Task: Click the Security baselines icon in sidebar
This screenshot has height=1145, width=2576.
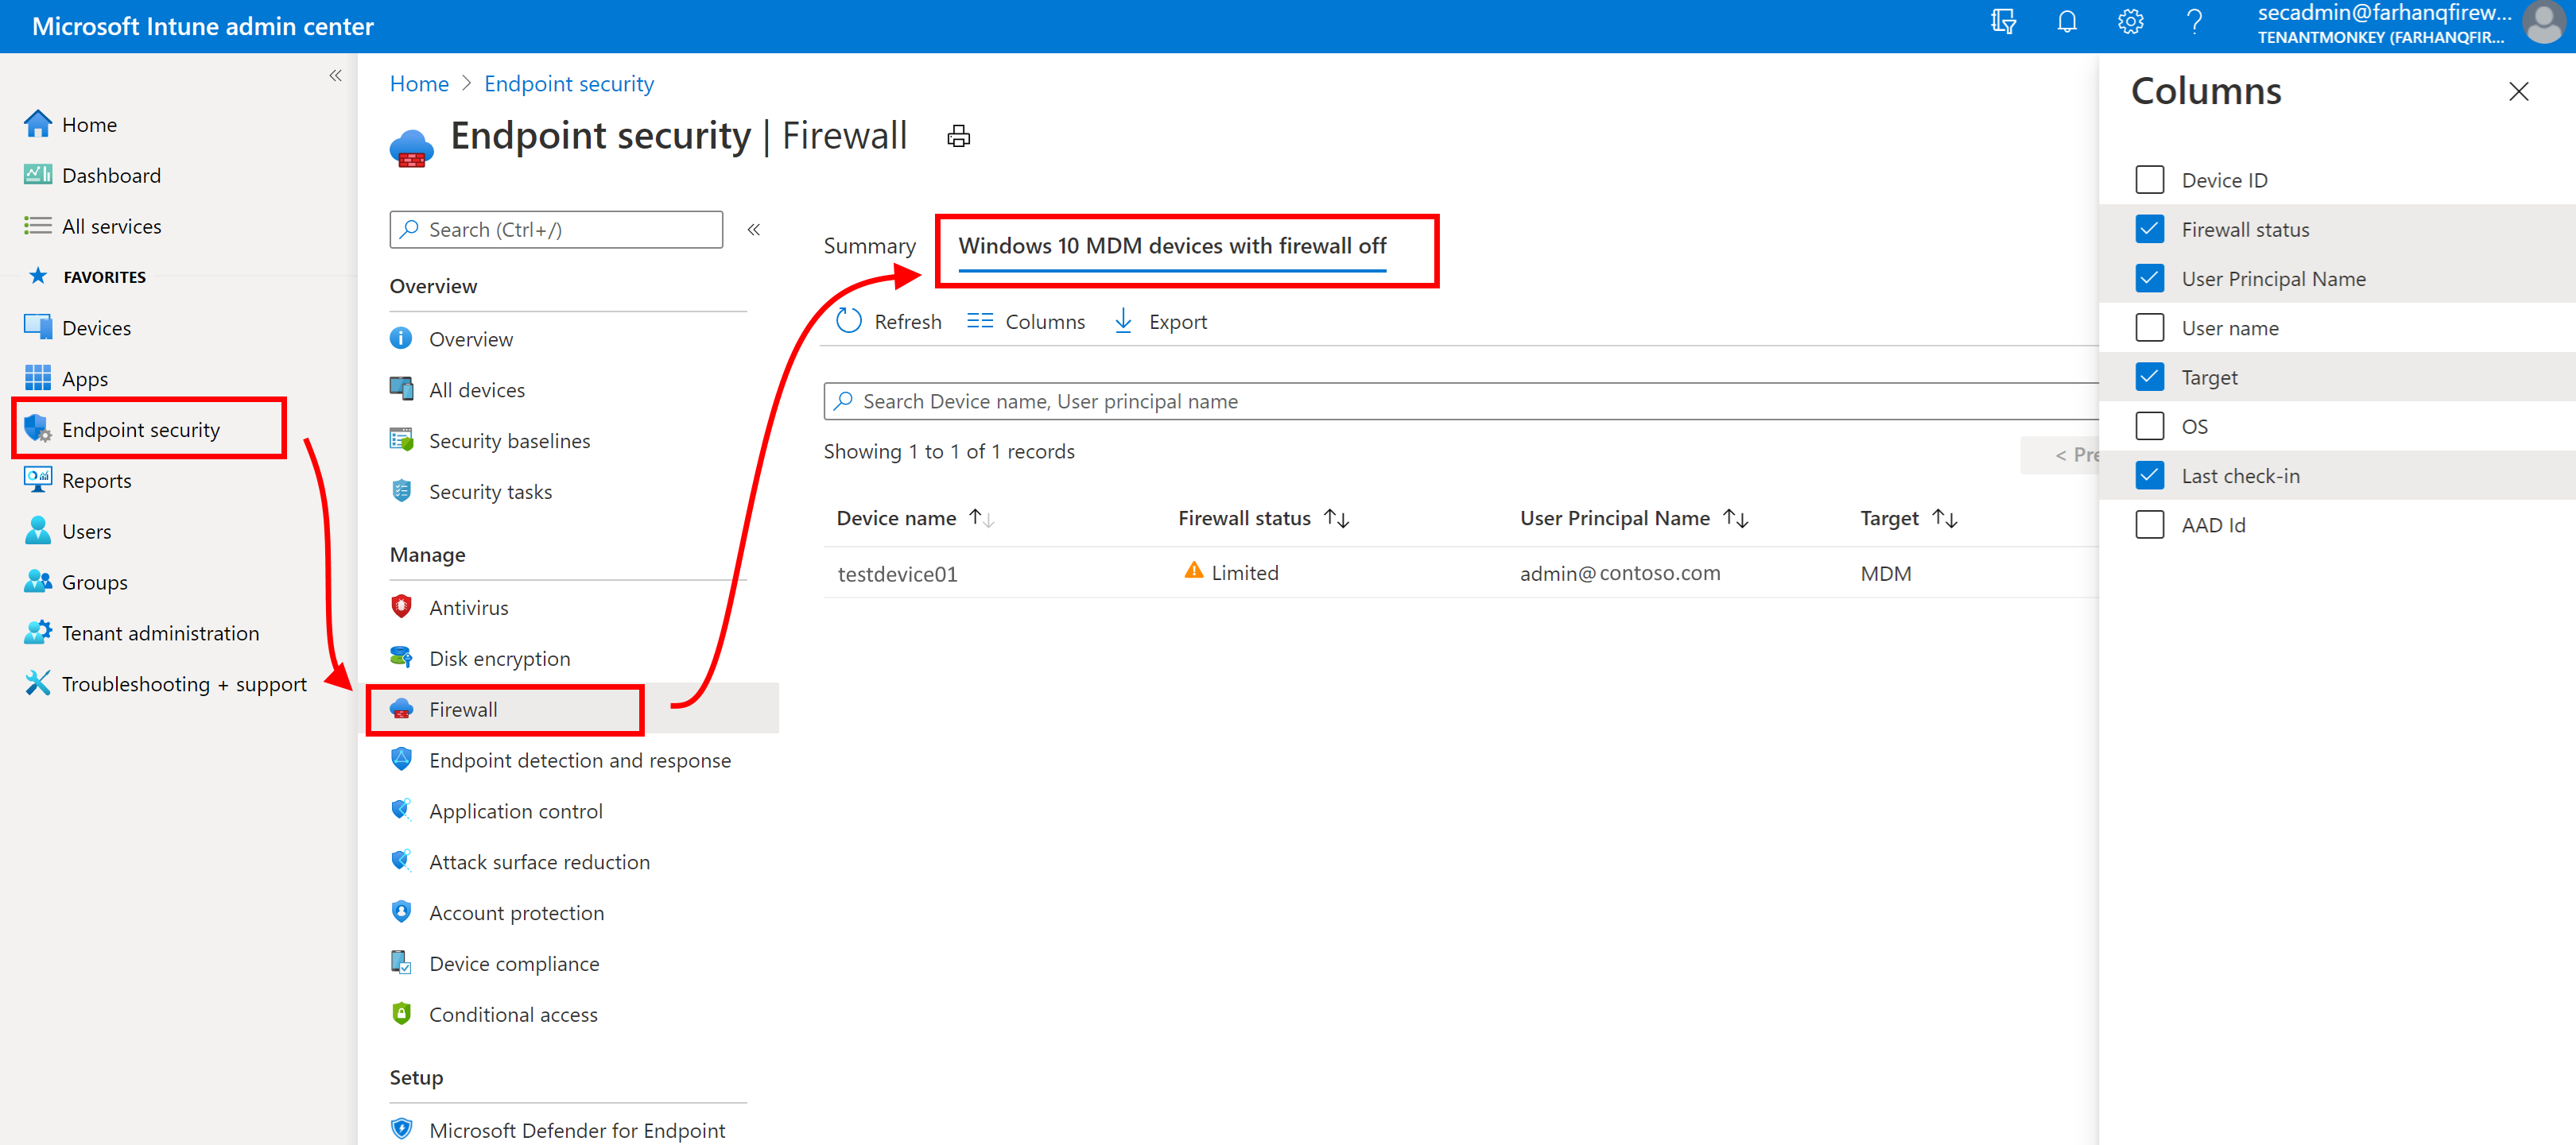Action: 402,440
